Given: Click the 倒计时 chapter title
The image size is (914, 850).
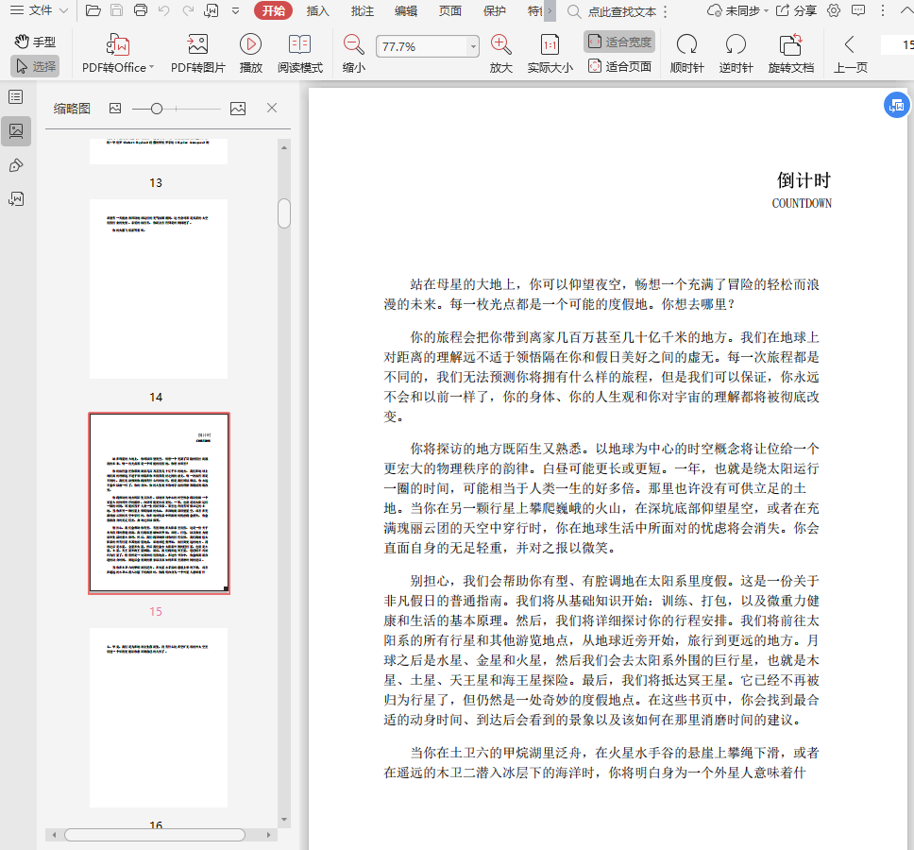Looking at the screenshot, I should 804,180.
